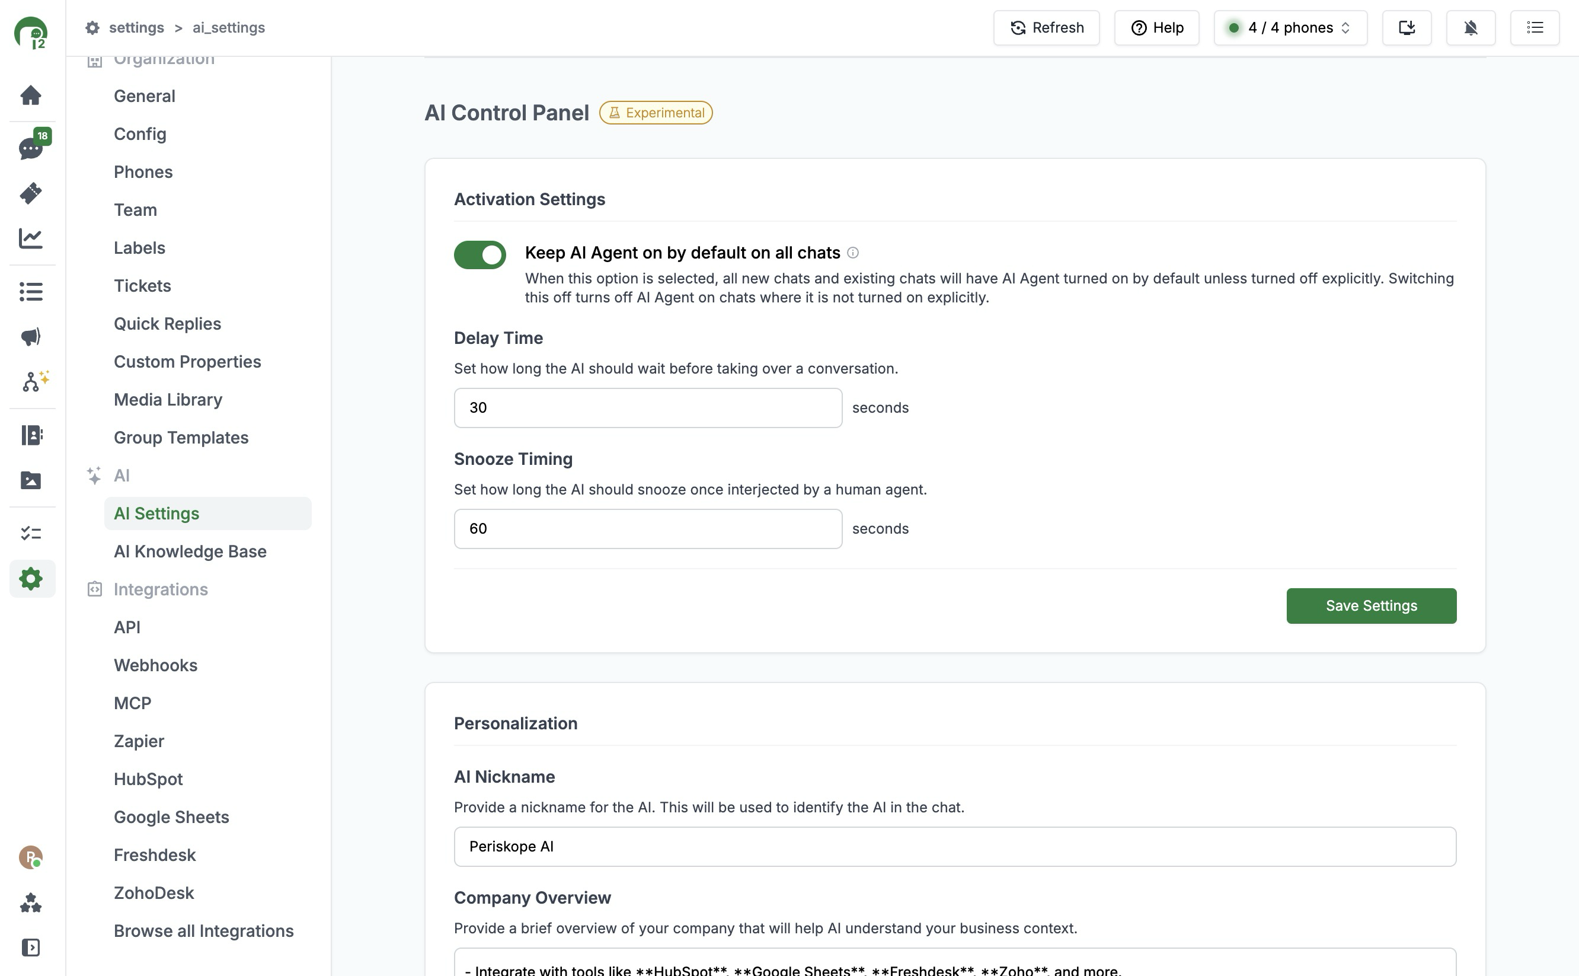Open Zapier integration
Viewport: 1579px width, 976px height.
click(x=139, y=742)
